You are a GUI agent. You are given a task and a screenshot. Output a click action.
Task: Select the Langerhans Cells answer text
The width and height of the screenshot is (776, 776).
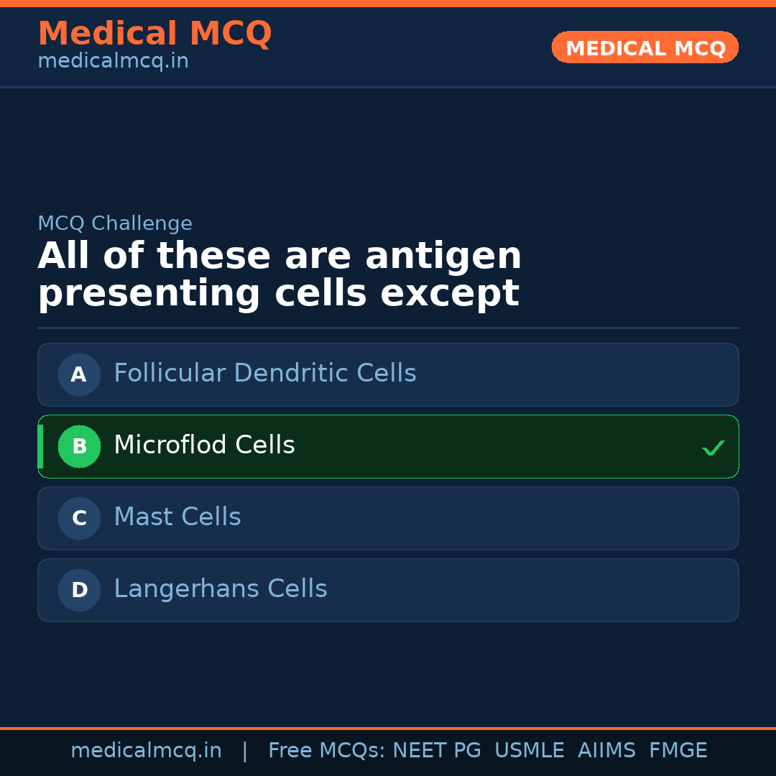[220, 589]
